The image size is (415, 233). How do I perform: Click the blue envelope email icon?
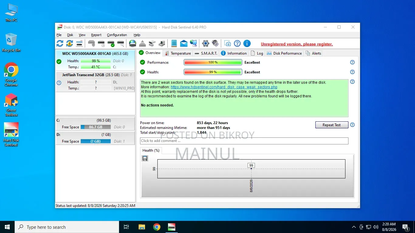pyautogui.click(x=183, y=43)
